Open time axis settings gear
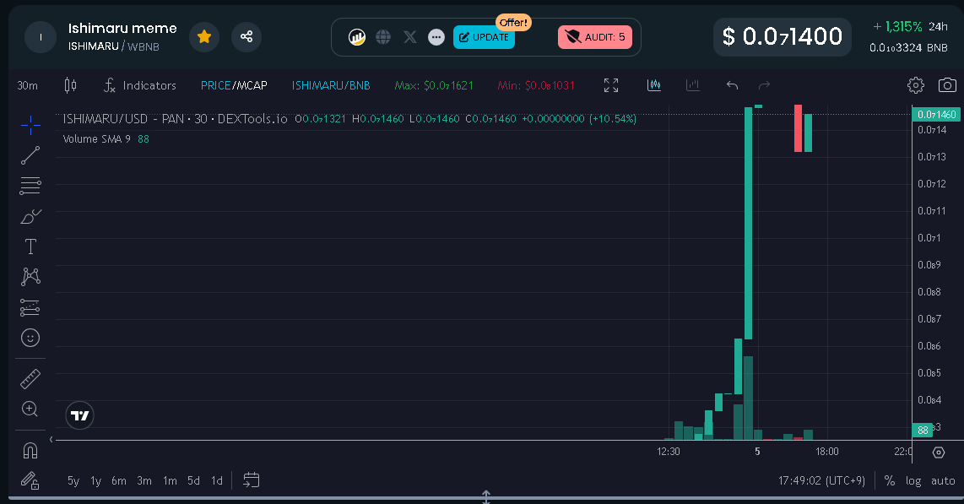 938,453
